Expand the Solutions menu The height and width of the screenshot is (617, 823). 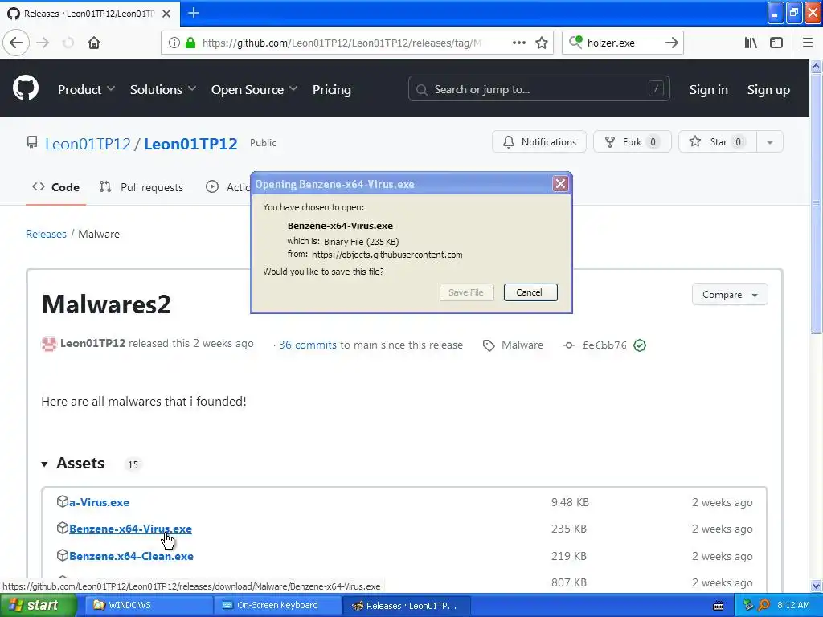[x=162, y=90]
